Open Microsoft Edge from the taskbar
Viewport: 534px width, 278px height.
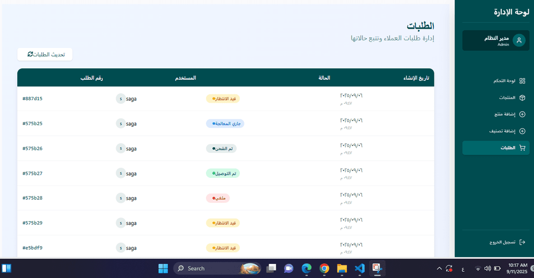[x=307, y=269]
